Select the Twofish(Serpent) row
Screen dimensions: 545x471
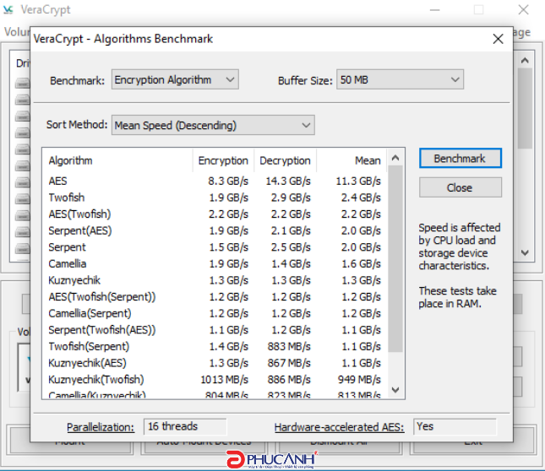[x=215, y=346]
